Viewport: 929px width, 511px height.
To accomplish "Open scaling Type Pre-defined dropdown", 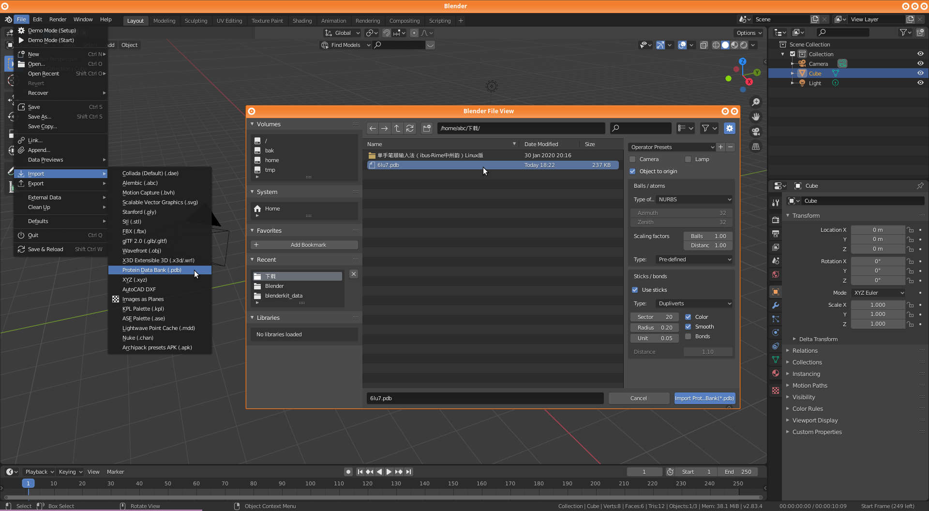I will point(694,259).
